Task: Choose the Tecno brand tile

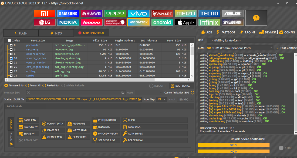Action: click(209, 14)
